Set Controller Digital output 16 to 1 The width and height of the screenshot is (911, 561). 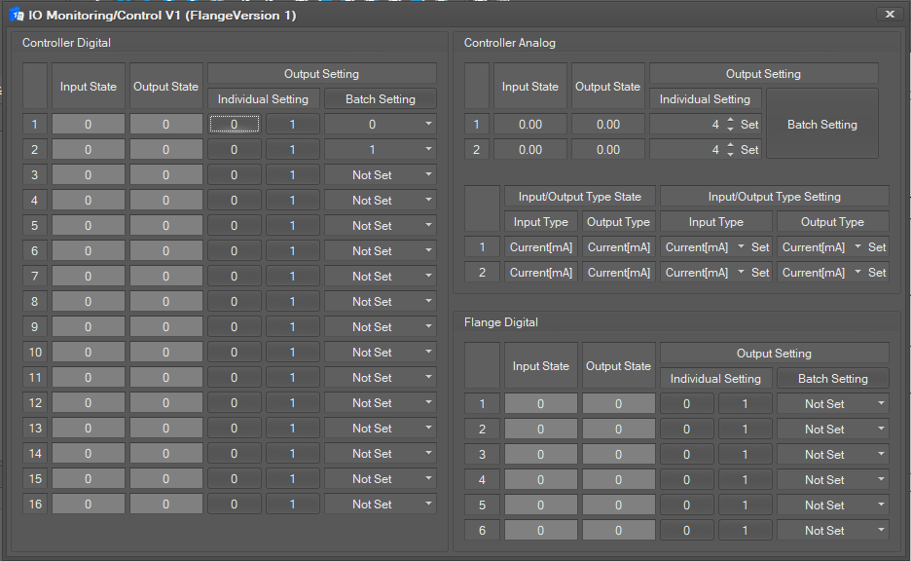coord(292,505)
